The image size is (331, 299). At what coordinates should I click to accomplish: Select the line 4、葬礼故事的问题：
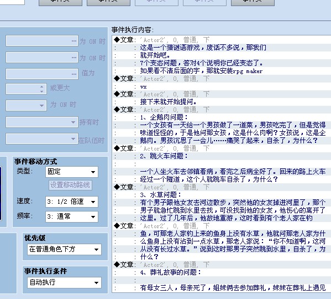coord(222,272)
